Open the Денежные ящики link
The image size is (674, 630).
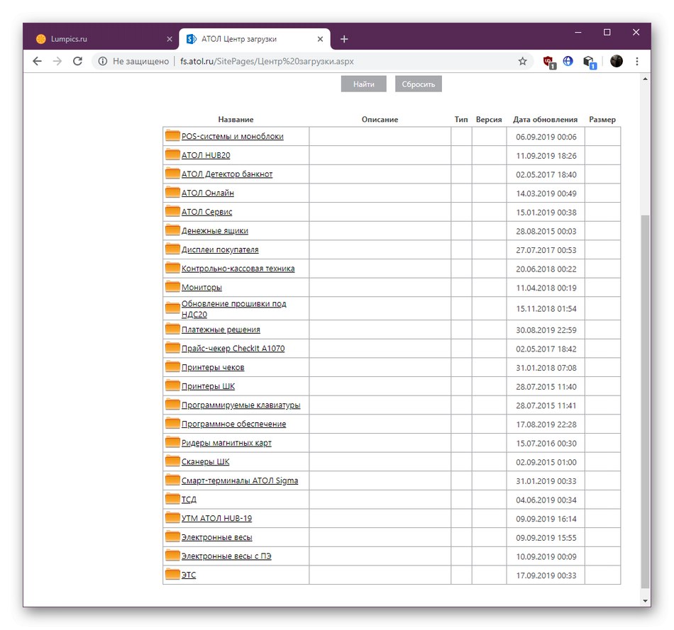click(x=214, y=230)
